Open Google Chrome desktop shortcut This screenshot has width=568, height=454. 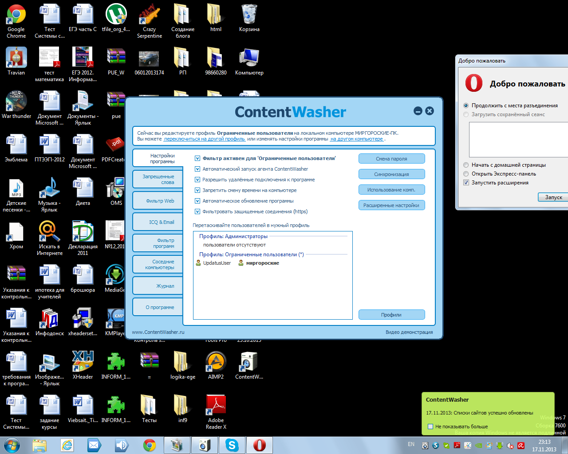click(x=16, y=21)
